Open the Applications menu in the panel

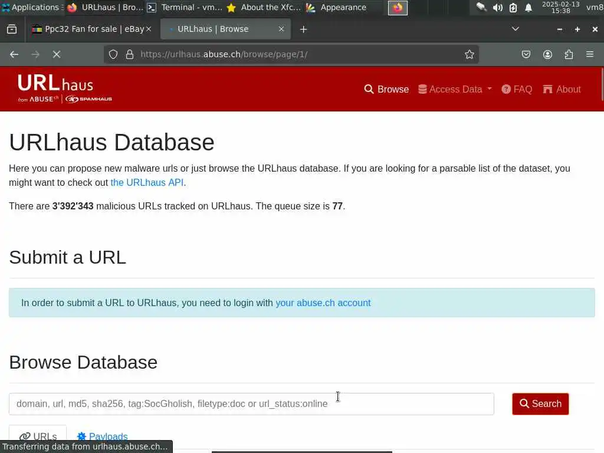click(x=32, y=7)
